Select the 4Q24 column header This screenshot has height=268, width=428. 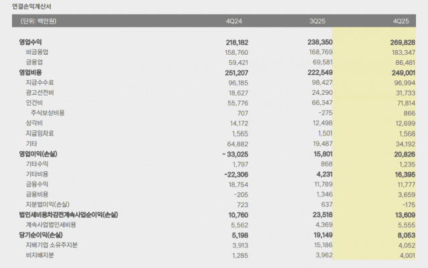click(x=234, y=21)
